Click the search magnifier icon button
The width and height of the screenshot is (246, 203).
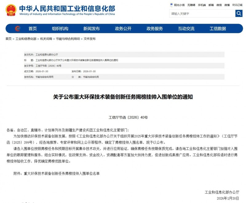coord(239,14)
